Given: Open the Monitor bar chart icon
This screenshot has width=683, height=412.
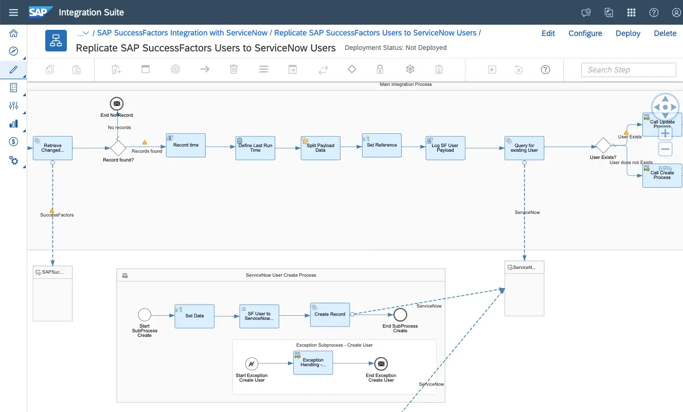Looking at the screenshot, I should tap(13, 123).
